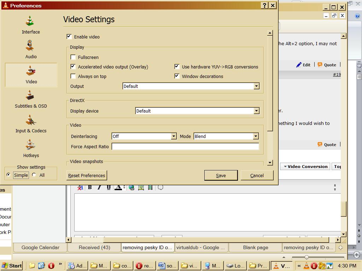362x271 pixels.
Task: Click the font color stepper arrows
Action: [x=124, y=187]
